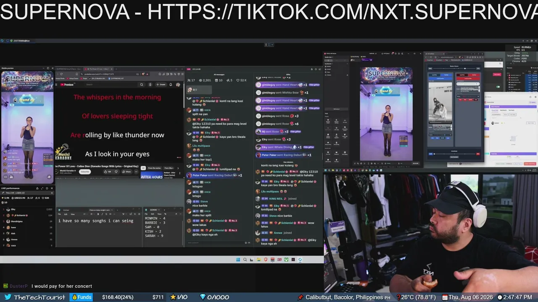Click the 'SARAH - 9' score line
Screen dimensions: 538x302
tap(154, 236)
